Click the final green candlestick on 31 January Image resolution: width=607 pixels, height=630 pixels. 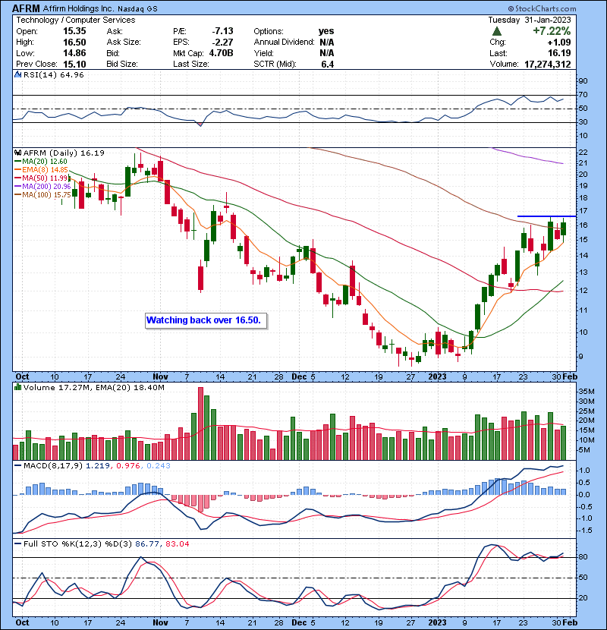tap(564, 229)
